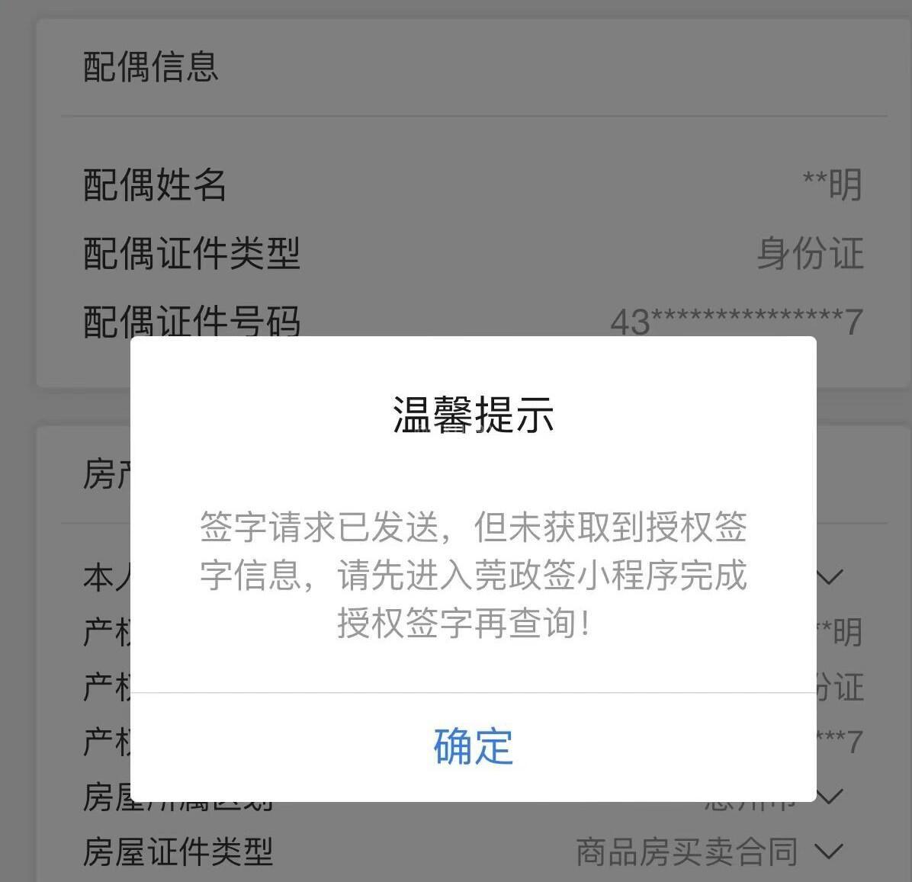Tap the 配偶姓名 label
The height and width of the screenshot is (882, 912).
click(x=155, y=185)
